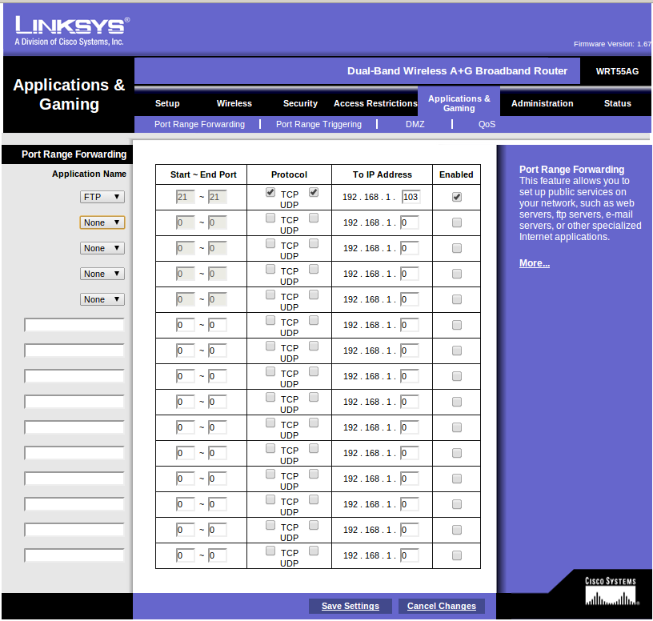The width and height of the screenshot is (653, 621).
Task: Check the UDP checkbox in second row
Action: pyautogui.click(x=314, y=218)
